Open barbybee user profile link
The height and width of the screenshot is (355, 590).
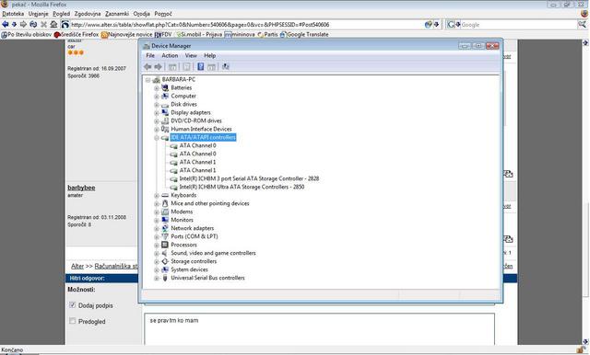click(x=81, y=188)
